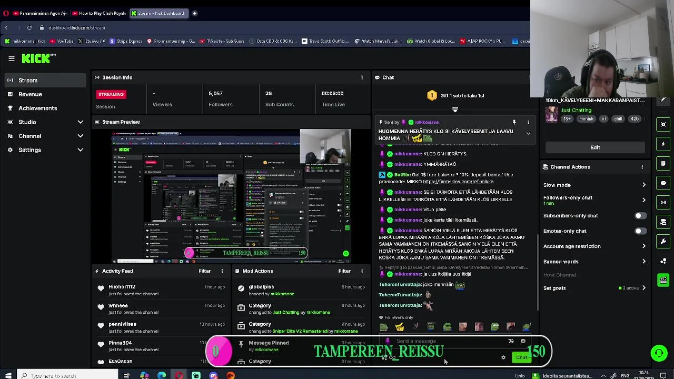Open Mod Actions three-dot options
Image resolution: width=674 pixels, height=379 pixels.
362,271
